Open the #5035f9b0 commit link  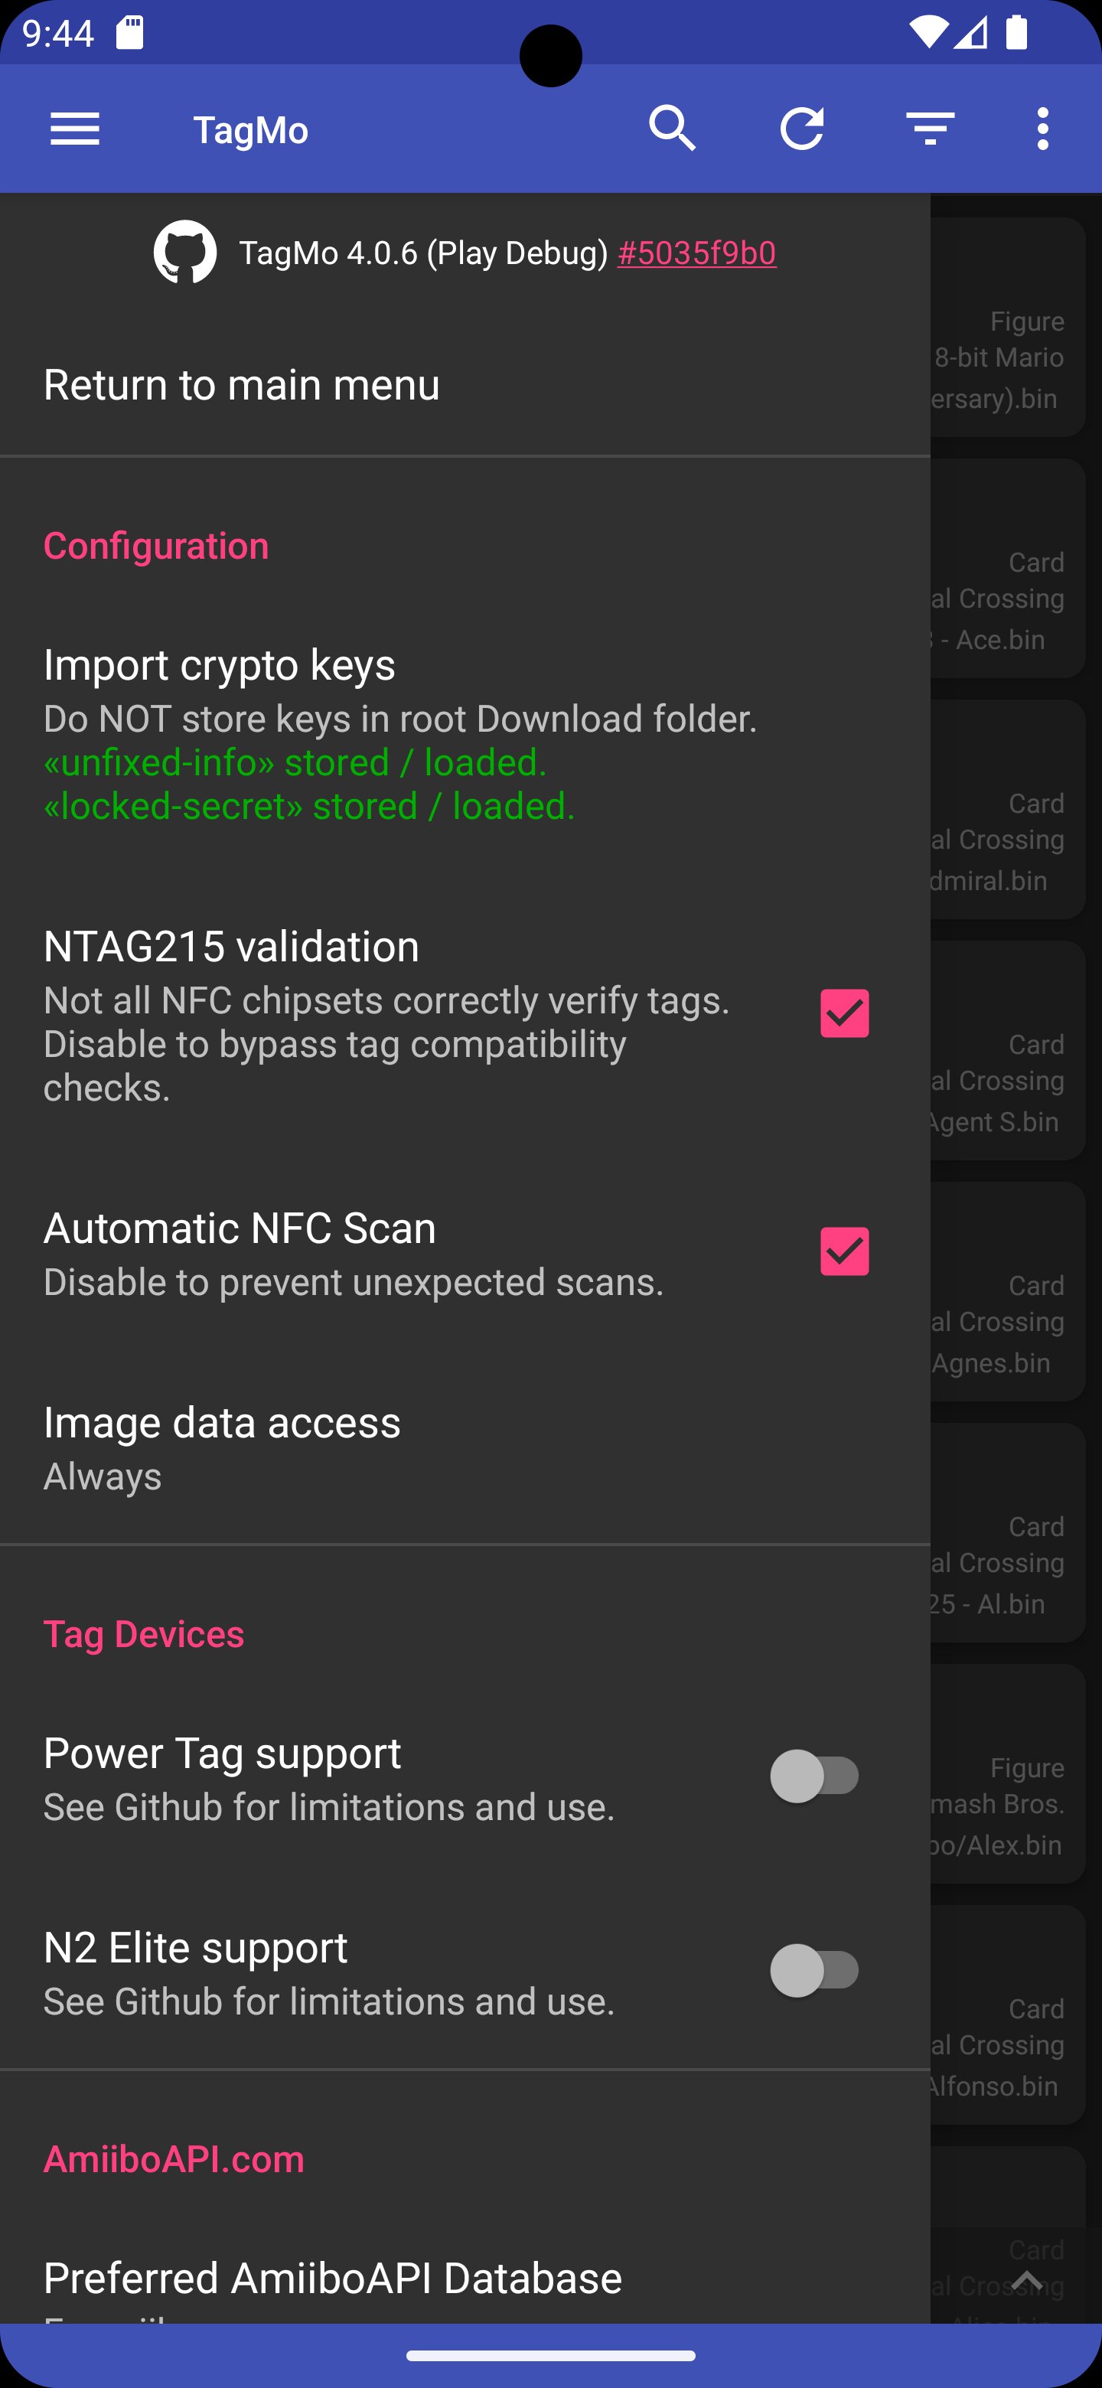(697, 253)
